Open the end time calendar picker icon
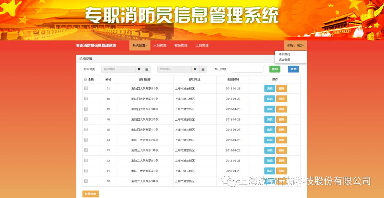Image resolution: width=384 pixels, height=198 pixels. [x=203, y=69]
